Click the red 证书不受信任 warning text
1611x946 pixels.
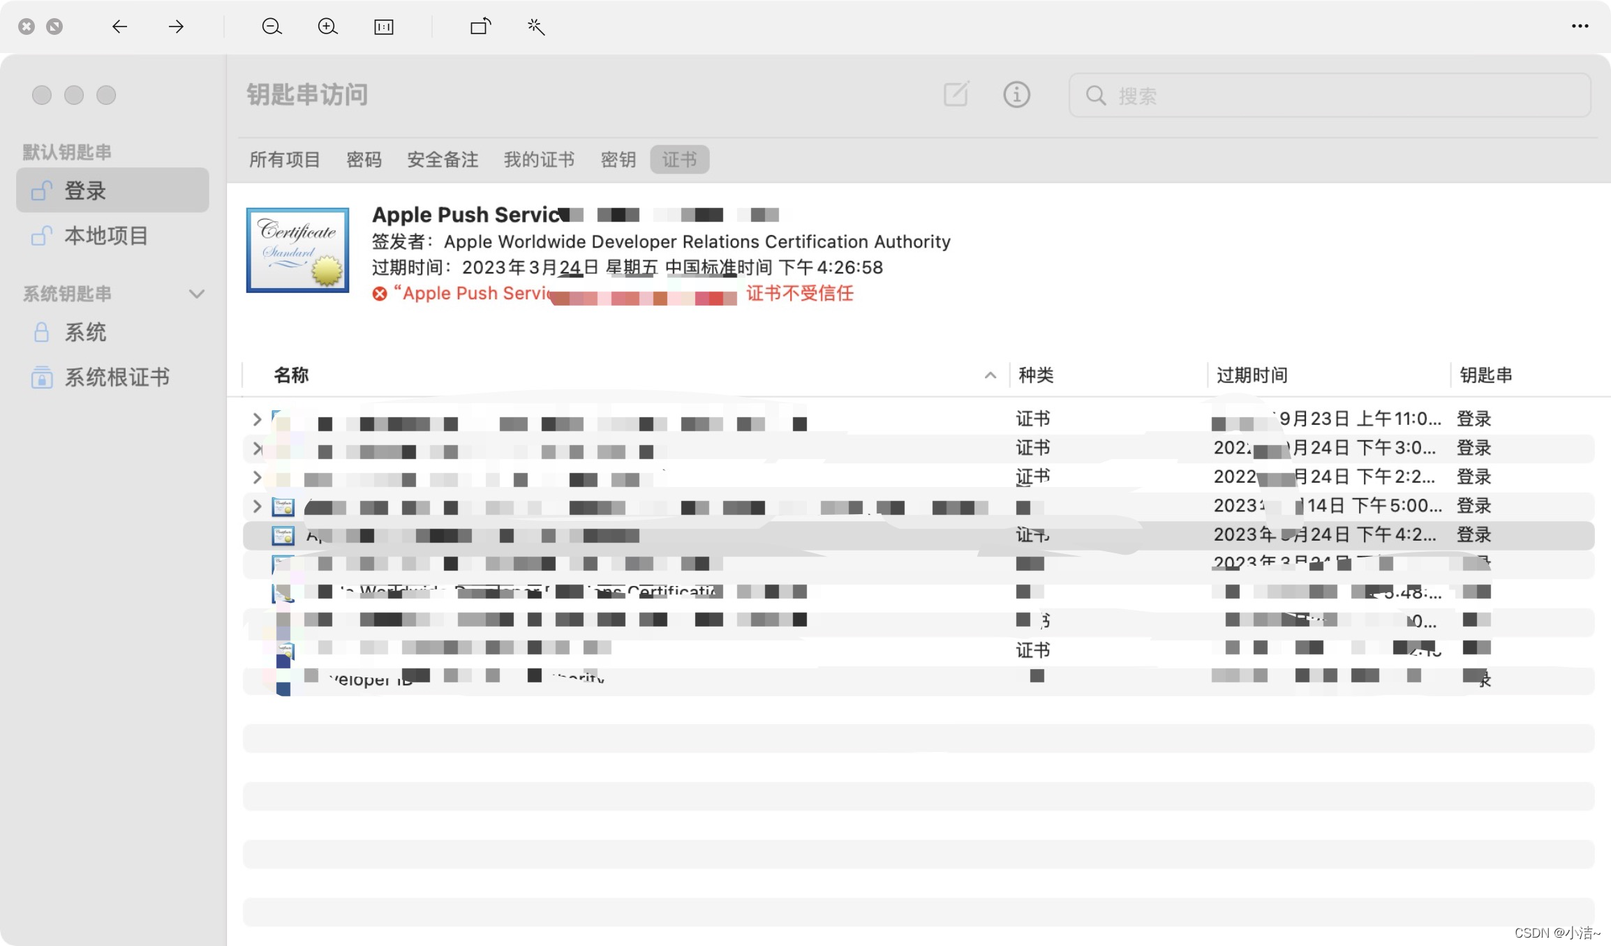click(800, 293)
